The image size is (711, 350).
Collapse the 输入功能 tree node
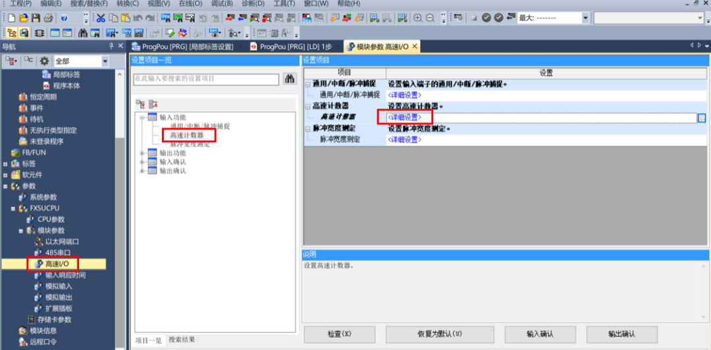tap(142, 117)
